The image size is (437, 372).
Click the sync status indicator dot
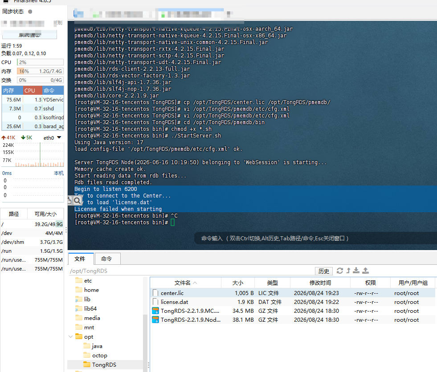click(x=30, y=12)
